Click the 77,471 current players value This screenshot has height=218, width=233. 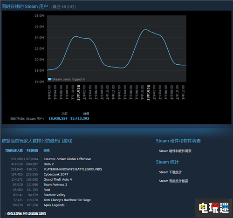(18, 200)
